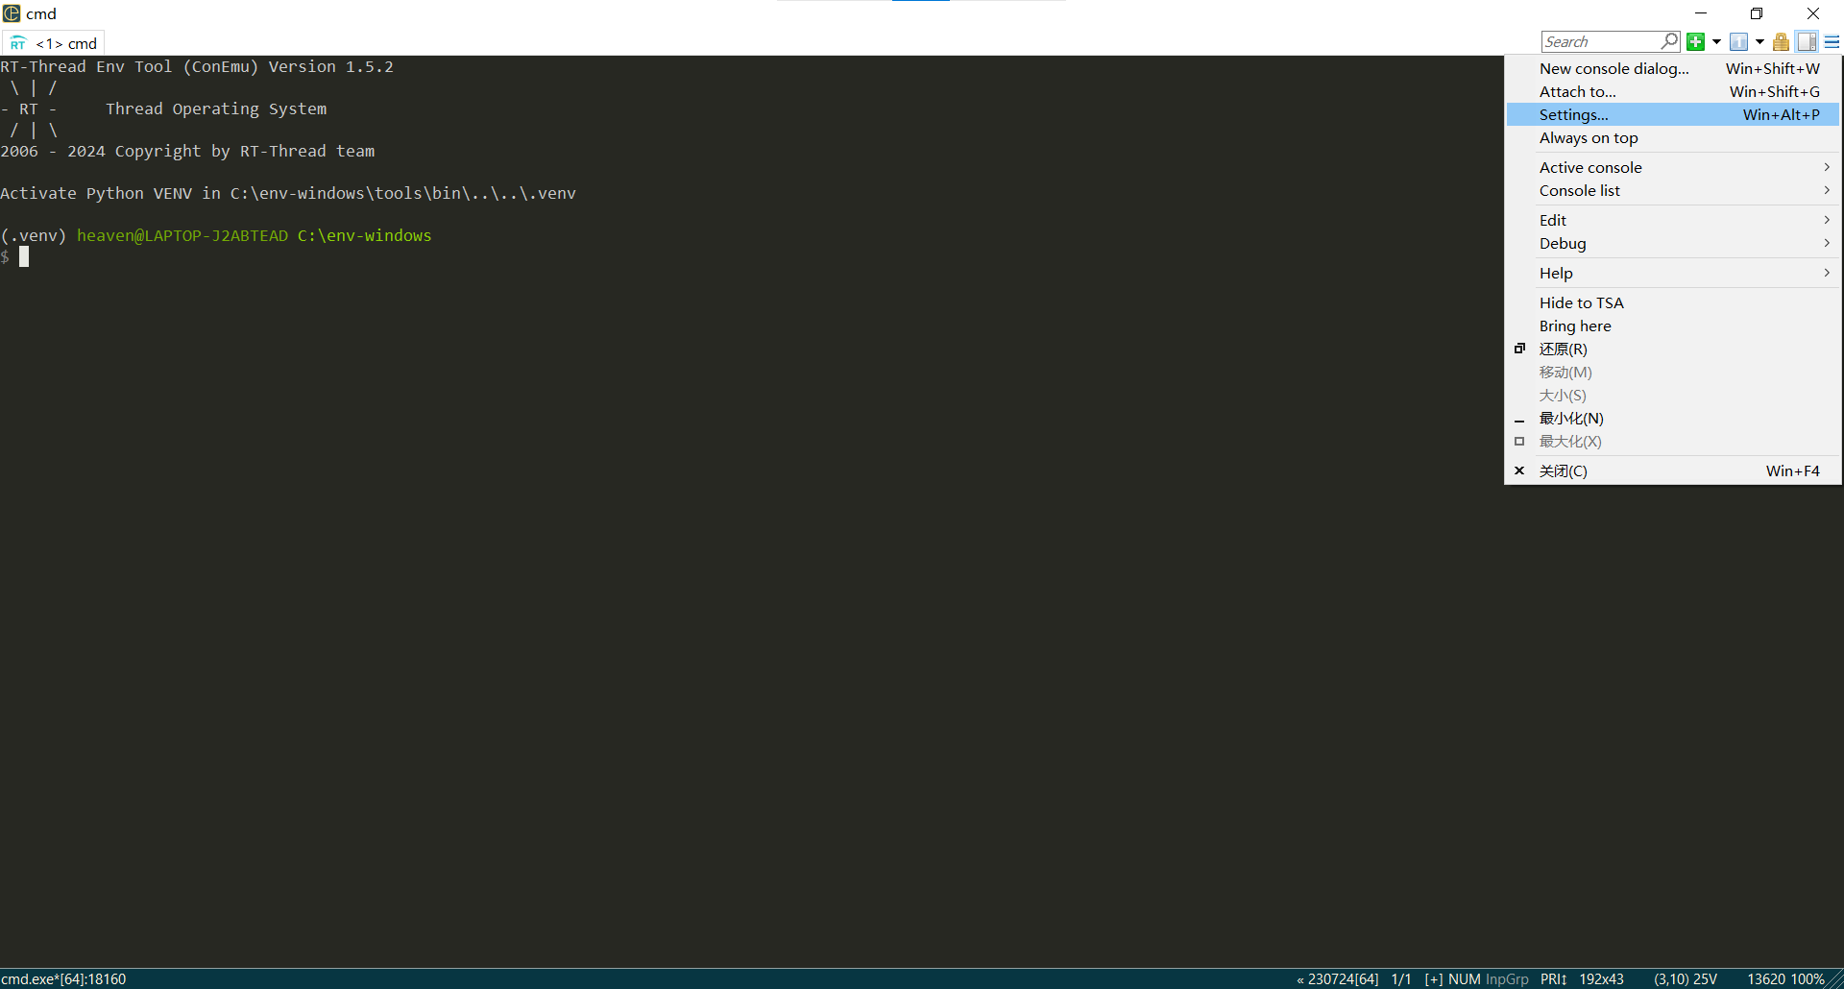This screenshot has height=989, width=1844.
Task: Expand the Active console submenu
Action: click(x=1590, y=166)
